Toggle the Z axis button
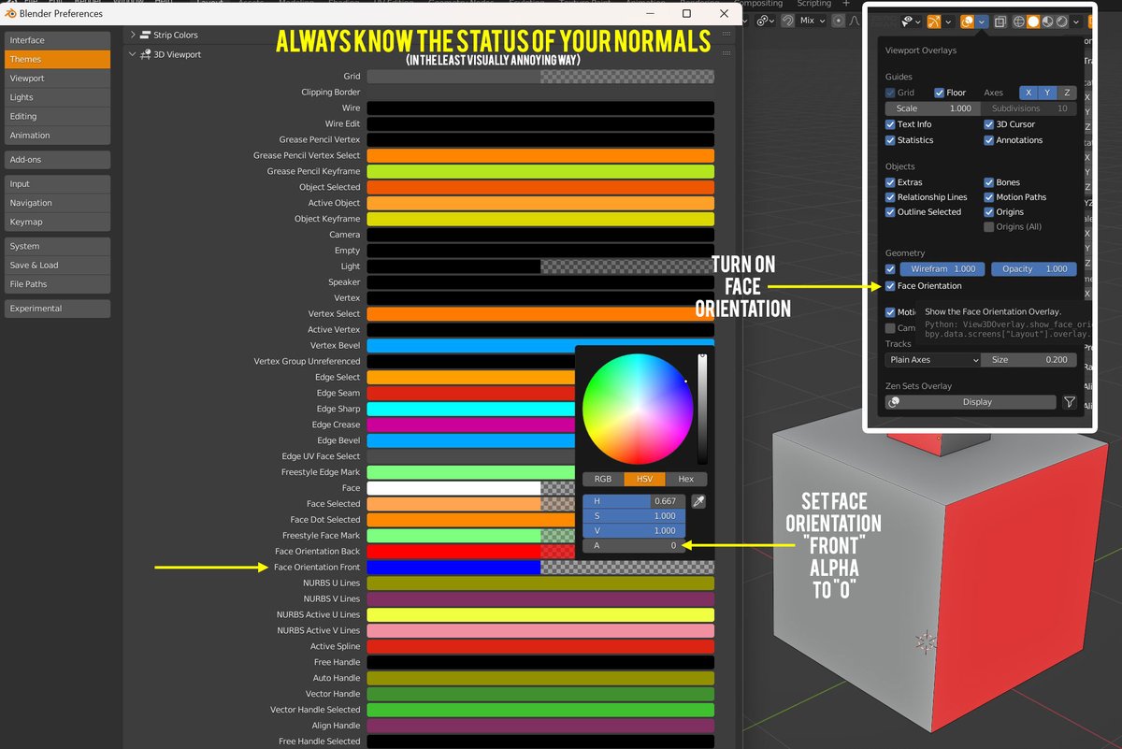 point(1068,93)
